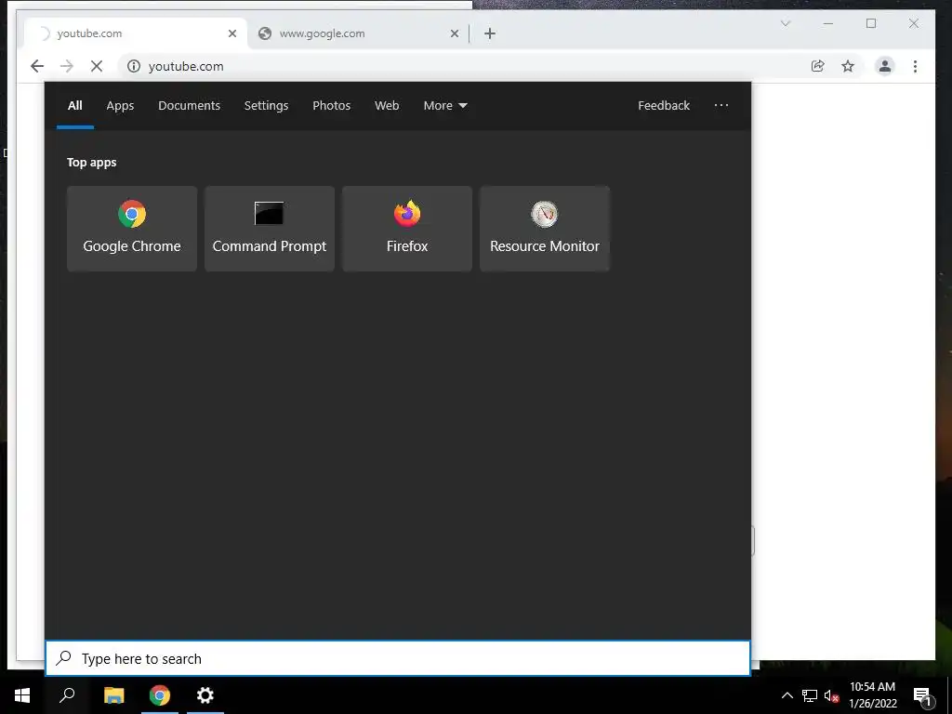Open the Action Center notifications icon
952x714 pixels.
(922, 695)
